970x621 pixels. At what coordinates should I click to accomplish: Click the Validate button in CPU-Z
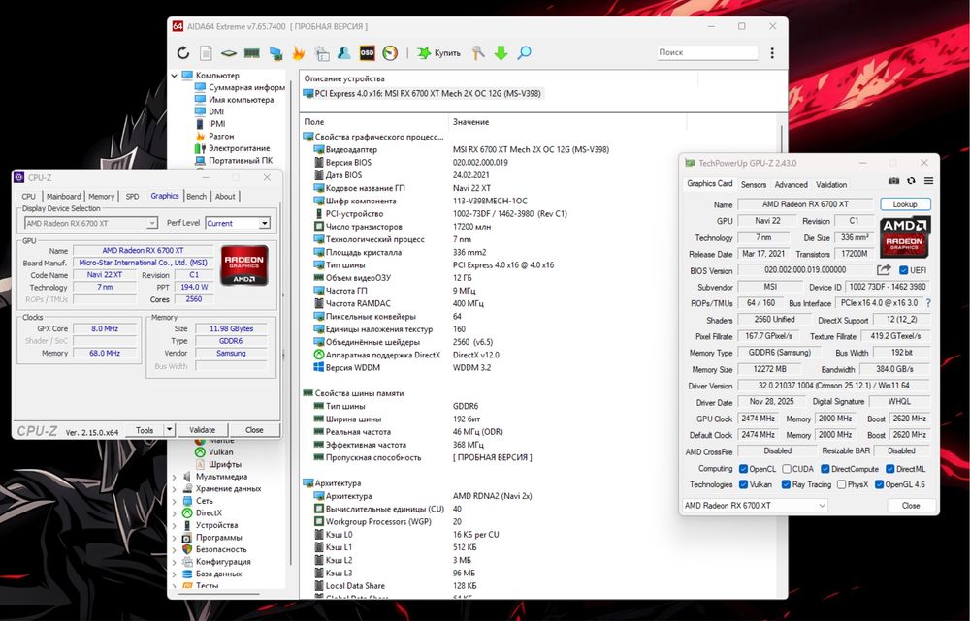pos(202,430)
